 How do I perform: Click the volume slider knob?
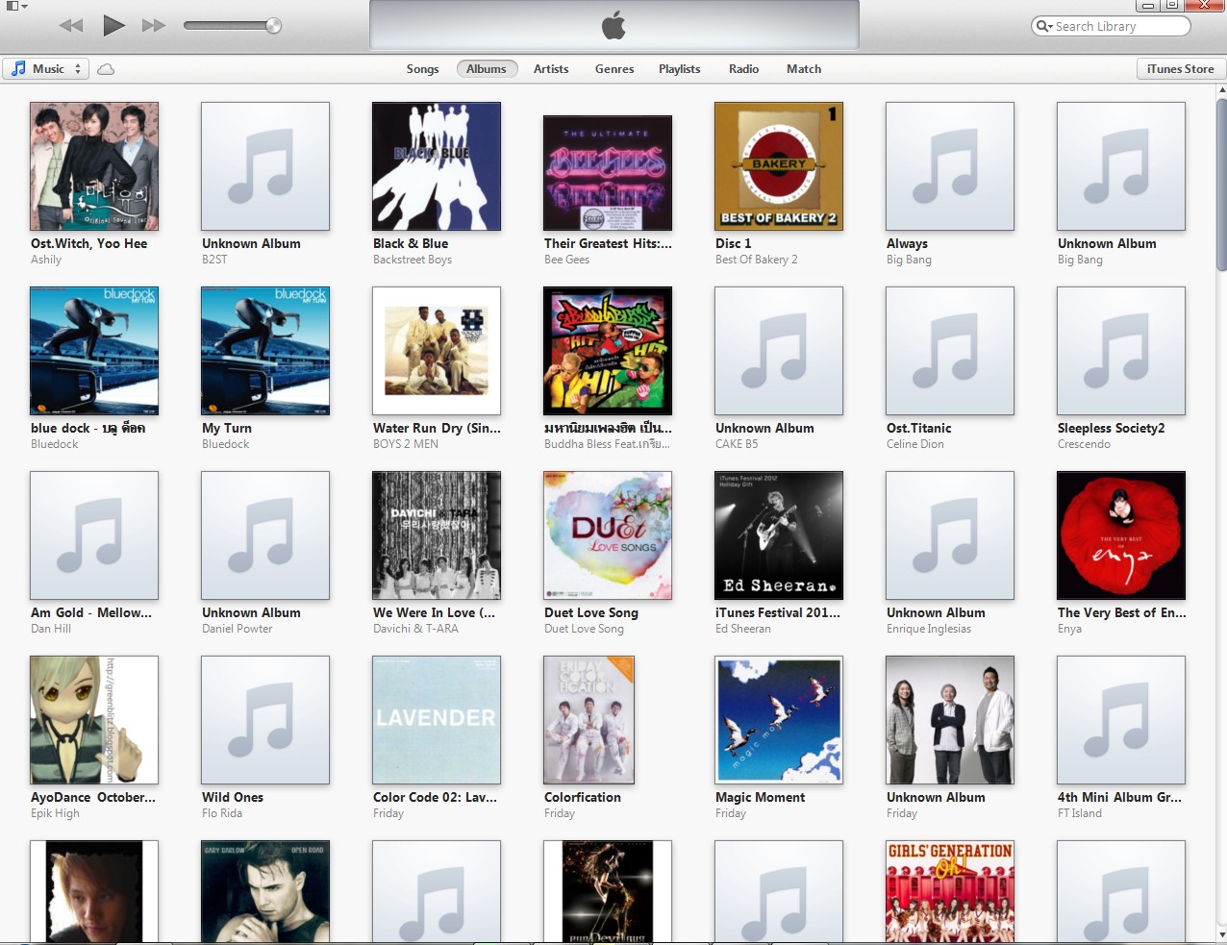coord(273,26)
